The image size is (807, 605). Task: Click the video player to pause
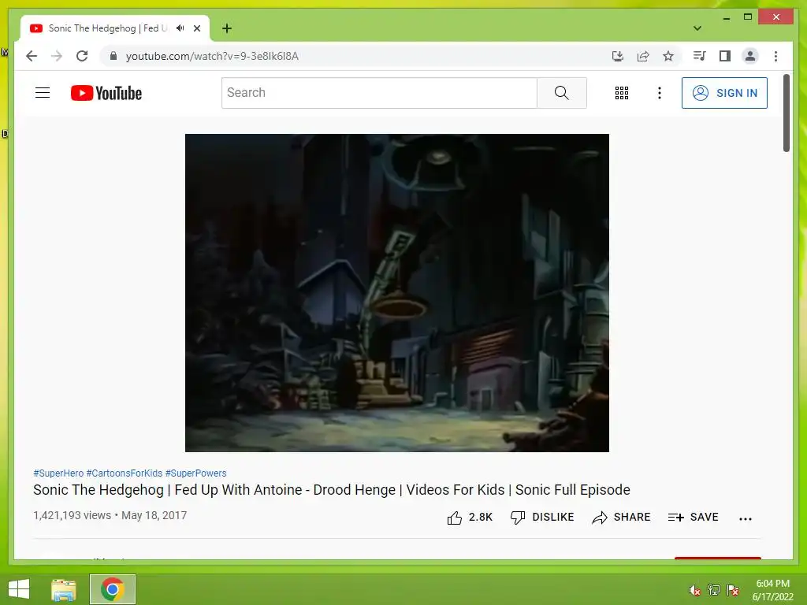click(x=397, y=293)
